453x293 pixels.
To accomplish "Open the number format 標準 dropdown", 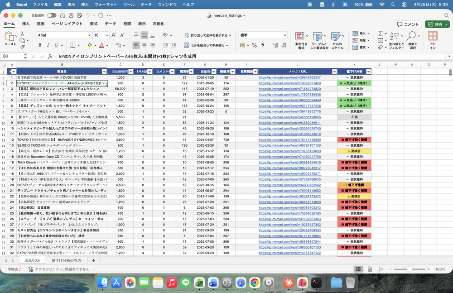I will click(x=285, y=35).
